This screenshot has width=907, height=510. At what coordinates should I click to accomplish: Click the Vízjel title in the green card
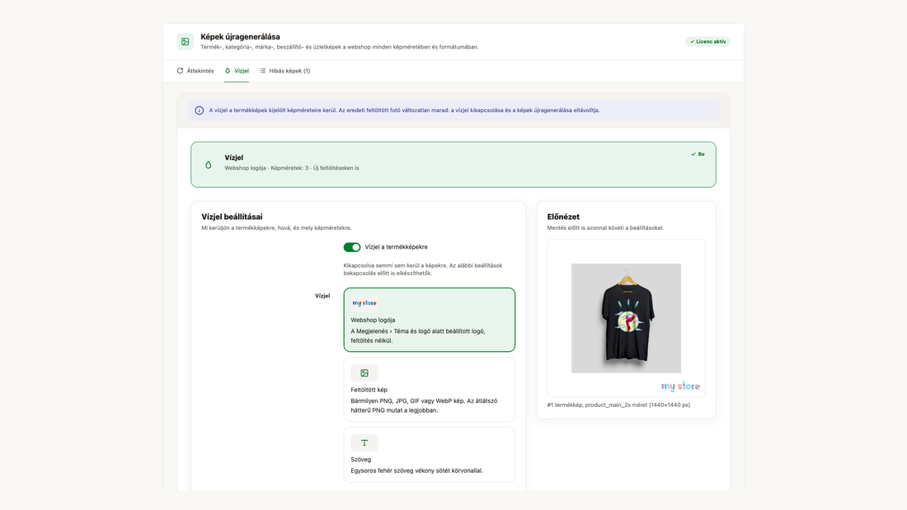pyautogui.click(x=233, y=157)
